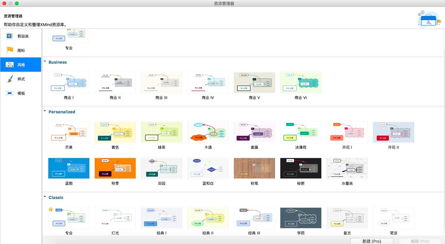
Task: Pick the 开花 I style thumbnail
Action: [347, 132]
